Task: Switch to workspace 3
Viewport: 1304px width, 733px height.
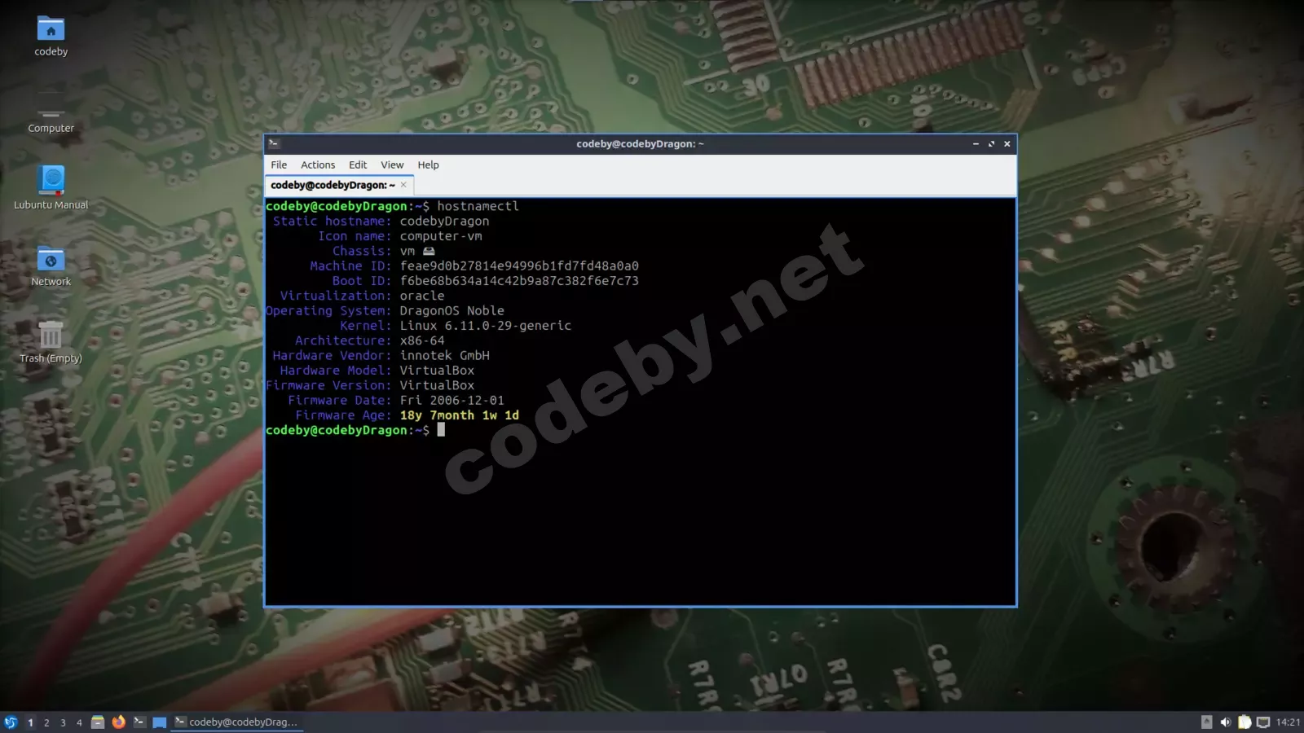Action: [x=63, y=722]
